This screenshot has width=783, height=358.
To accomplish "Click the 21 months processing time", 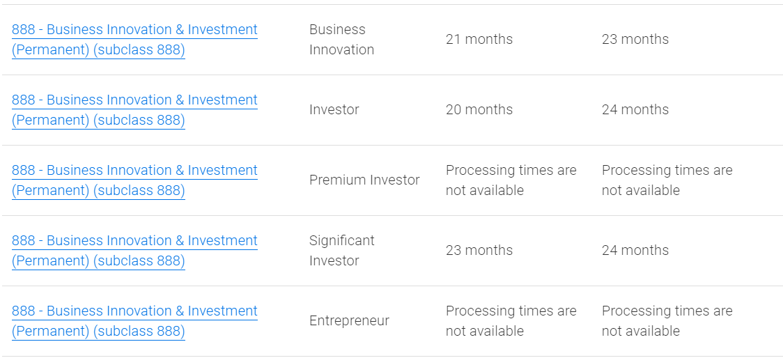I will coord(479,40).
